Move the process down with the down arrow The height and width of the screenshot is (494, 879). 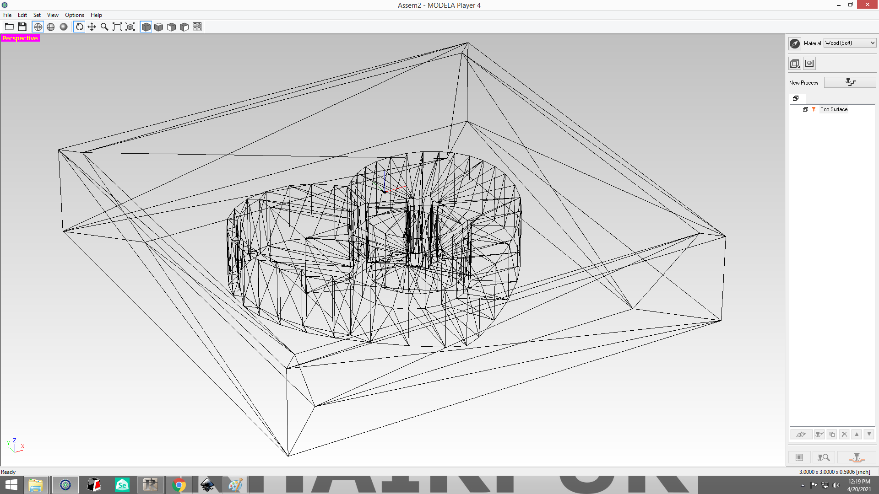(869, 435)
